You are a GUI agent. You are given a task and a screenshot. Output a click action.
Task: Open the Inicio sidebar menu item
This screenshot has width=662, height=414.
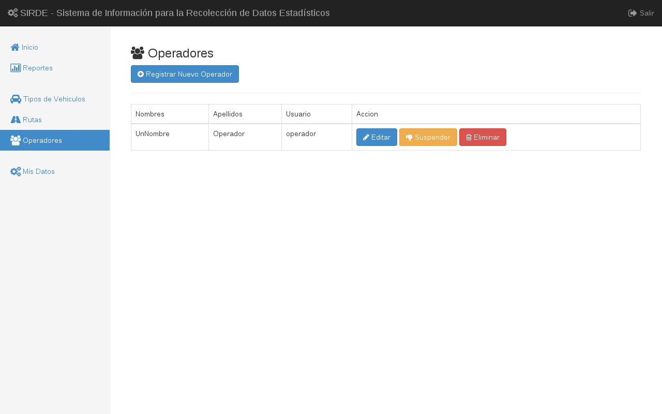click(55, 47)
